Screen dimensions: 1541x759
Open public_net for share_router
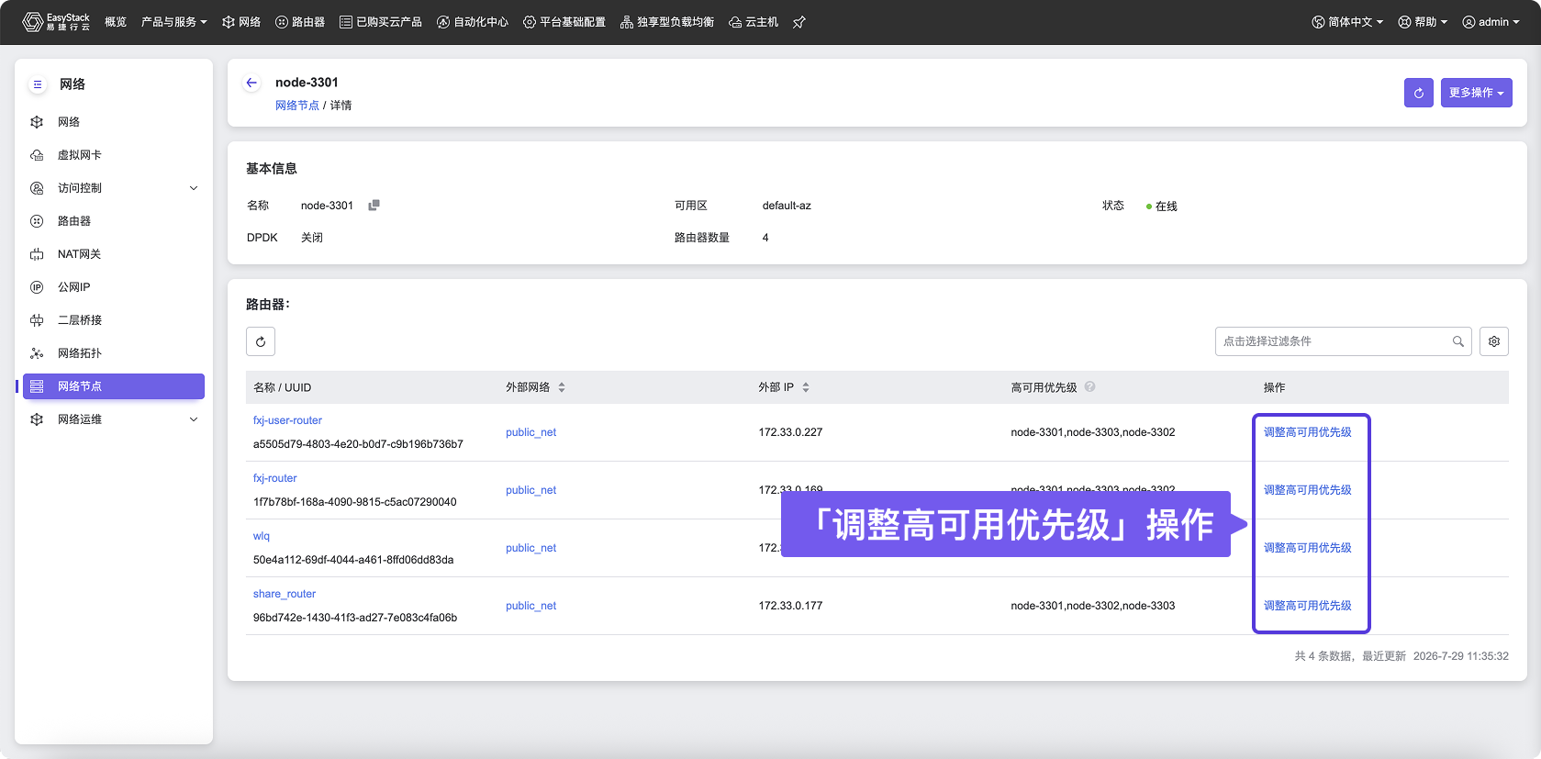coord(531,606)
